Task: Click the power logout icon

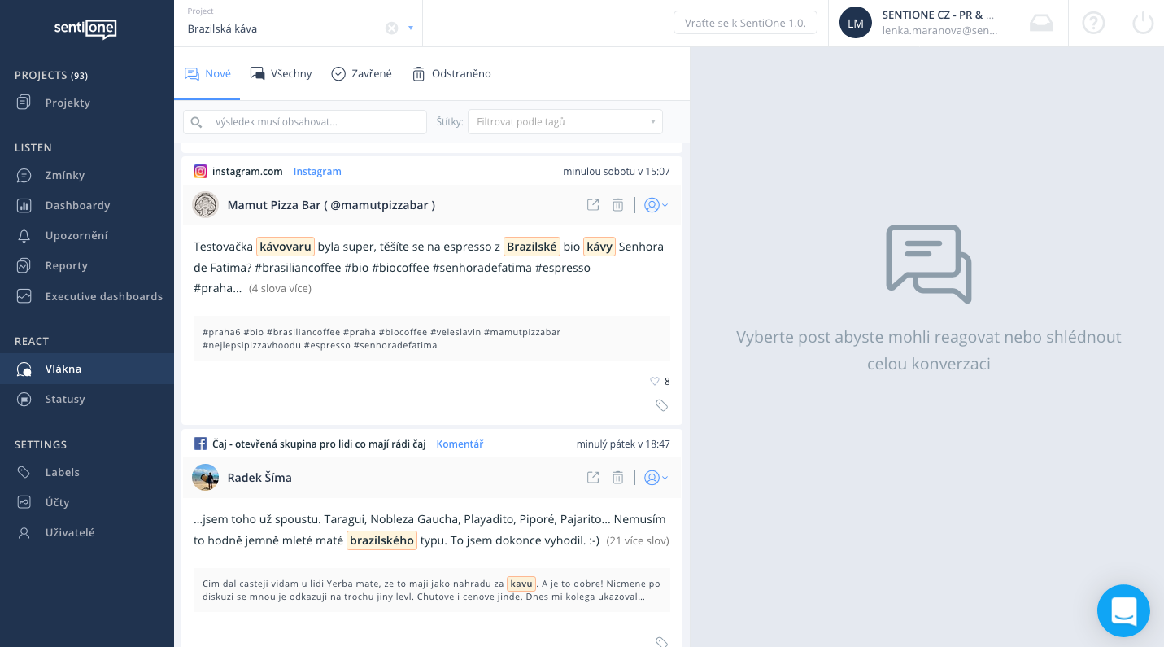Action: tap(1143, 23)
